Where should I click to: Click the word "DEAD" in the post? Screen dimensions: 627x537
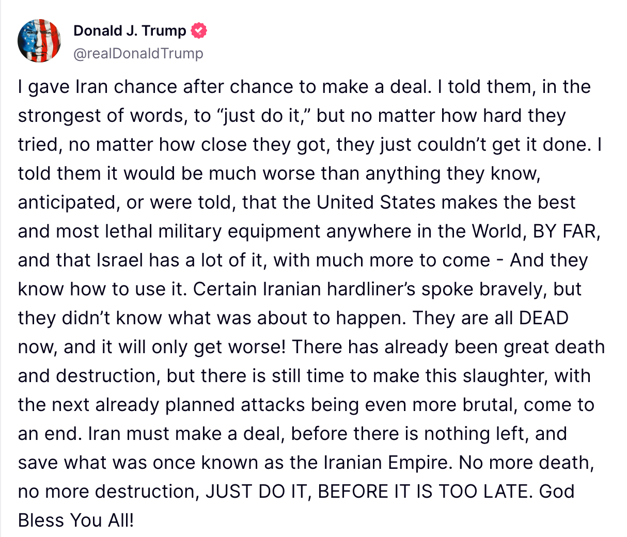pyautogui.click(x=543, y=318)
